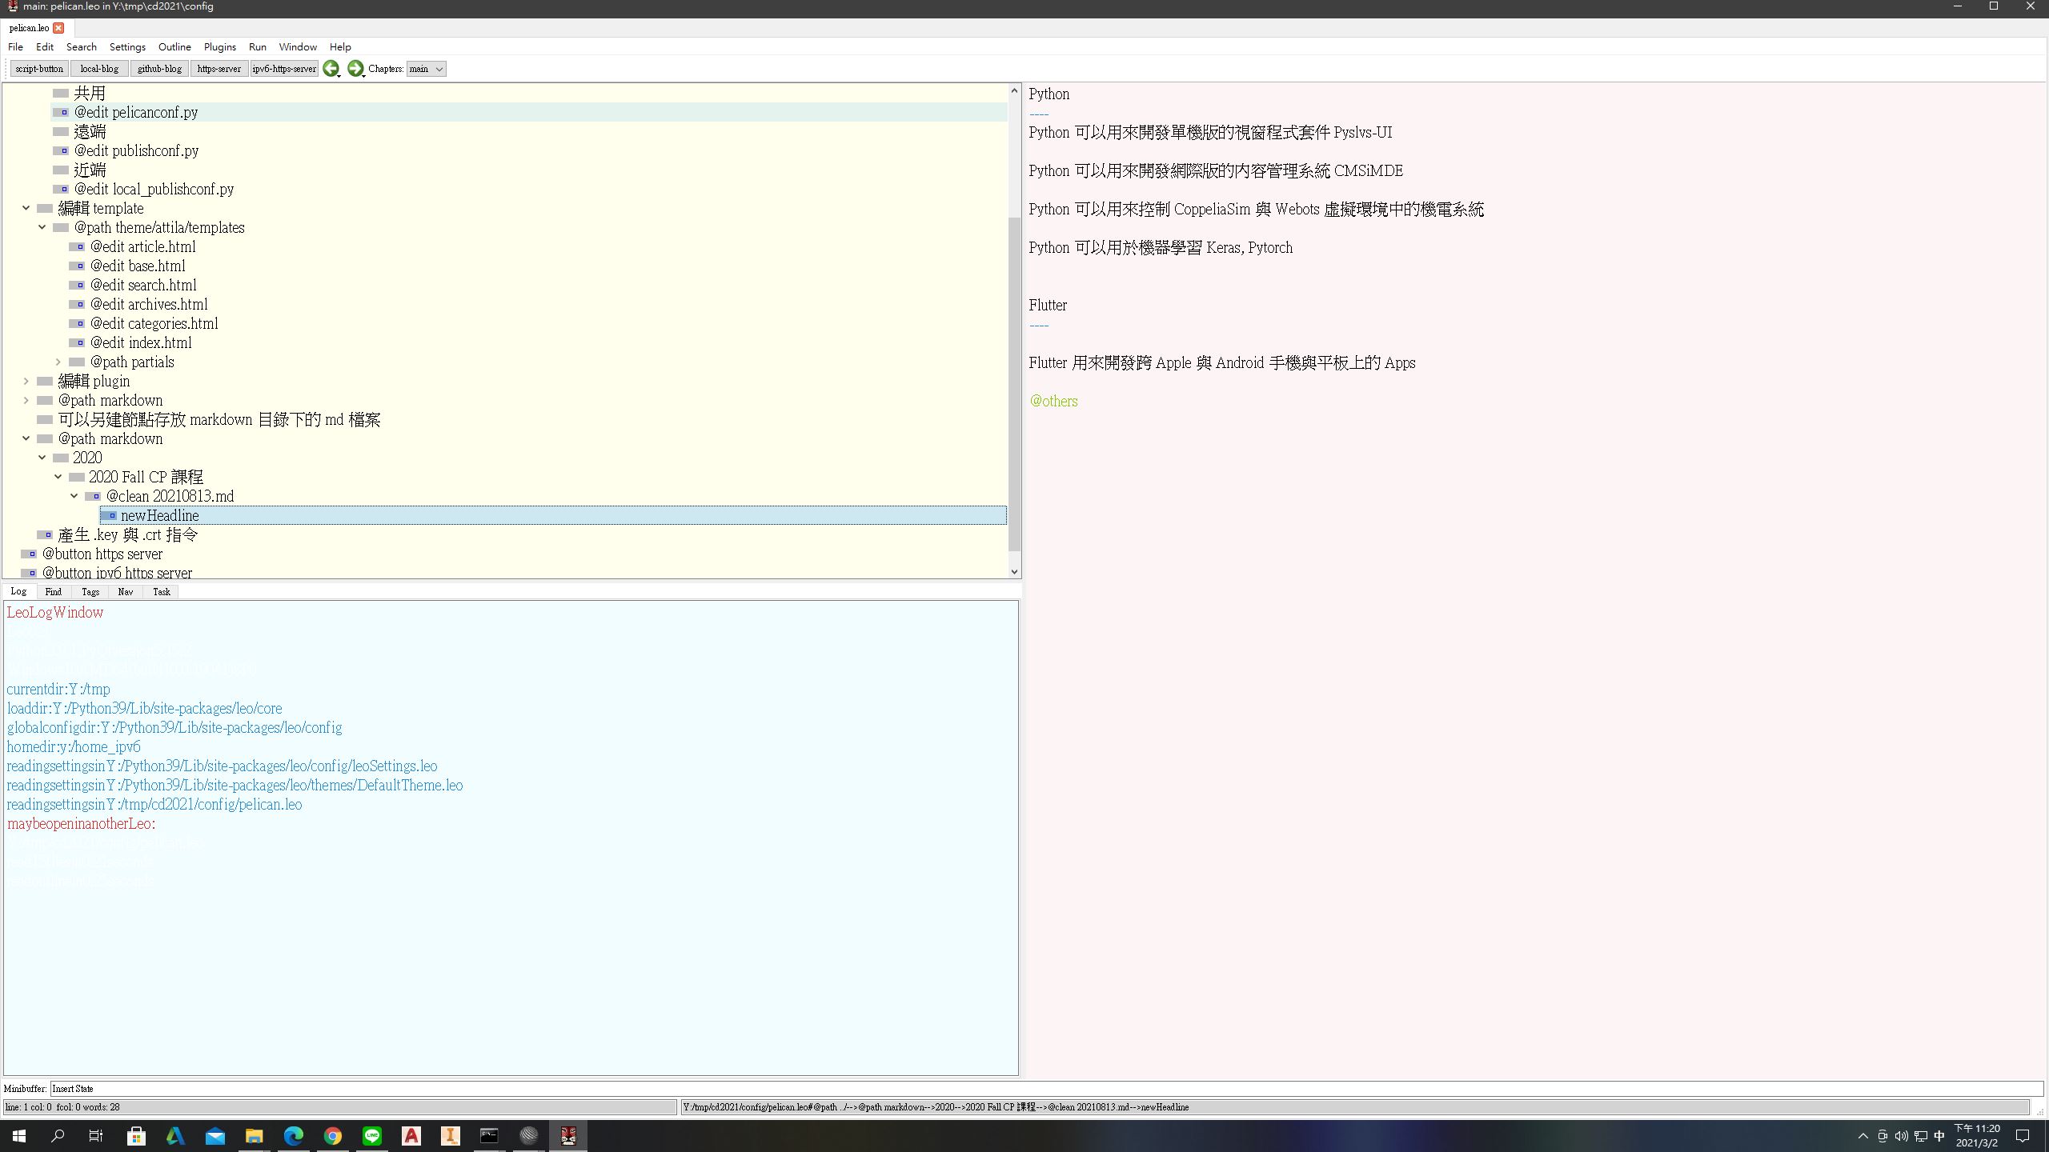Image resolution: width=2049 pixels, height=1152 pixels.
Task: Click the green back arrow navigation icon
Action: (x=331, y=69)
